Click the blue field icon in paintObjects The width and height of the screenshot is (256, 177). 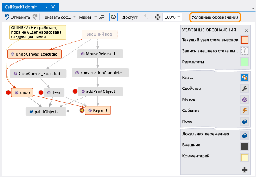[31, 111]
